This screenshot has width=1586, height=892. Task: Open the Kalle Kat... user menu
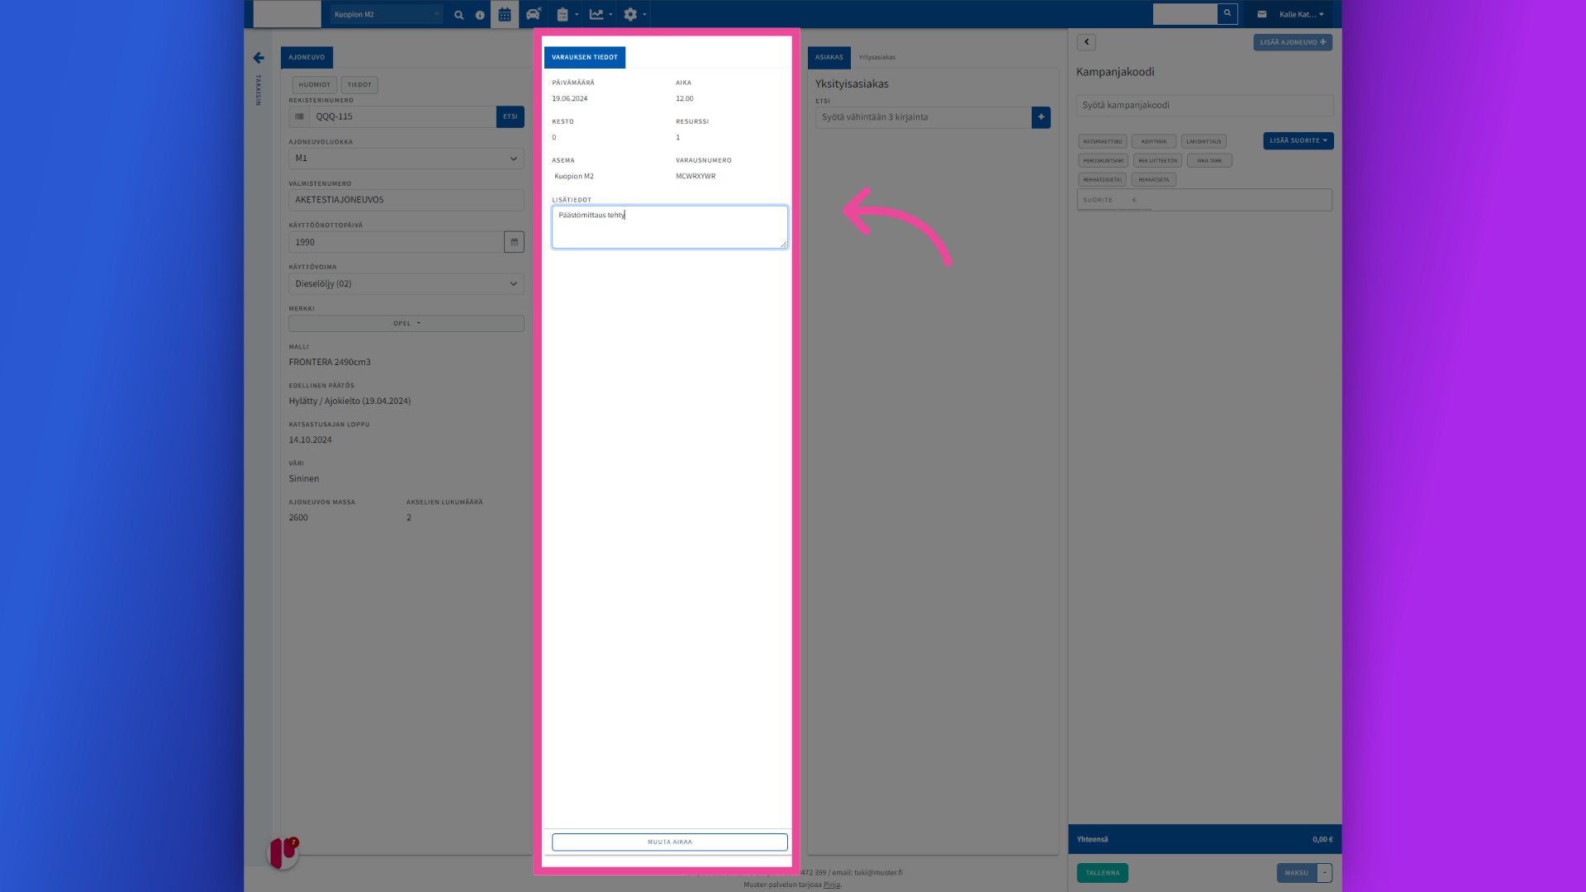tap(1301, 14)
